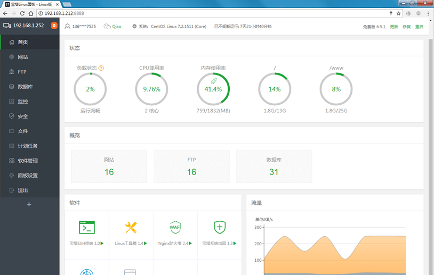This screenshot has height=275, width=434.
Task: Click the question mark beside 负载状态
Action: click(x=101, y=68)
